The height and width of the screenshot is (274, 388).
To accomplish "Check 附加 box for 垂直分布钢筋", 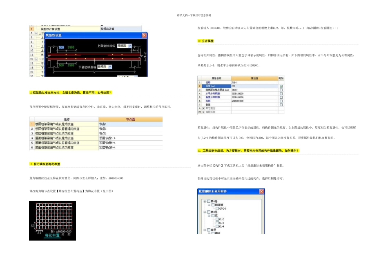I will pyautogui.click(x=281, y=97).
